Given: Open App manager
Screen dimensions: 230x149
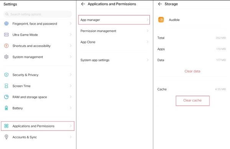Looking at the screenshot, I should coord(114,20).
